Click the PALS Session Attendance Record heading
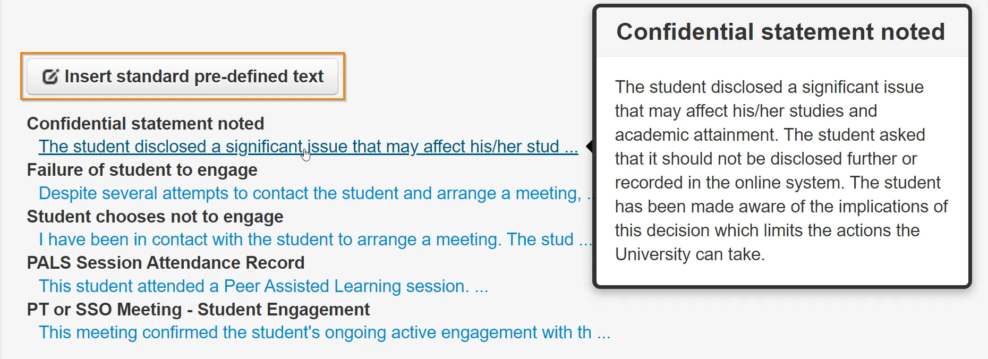The height and width of the screenshot is (359, 988). (x=166, y=262)
